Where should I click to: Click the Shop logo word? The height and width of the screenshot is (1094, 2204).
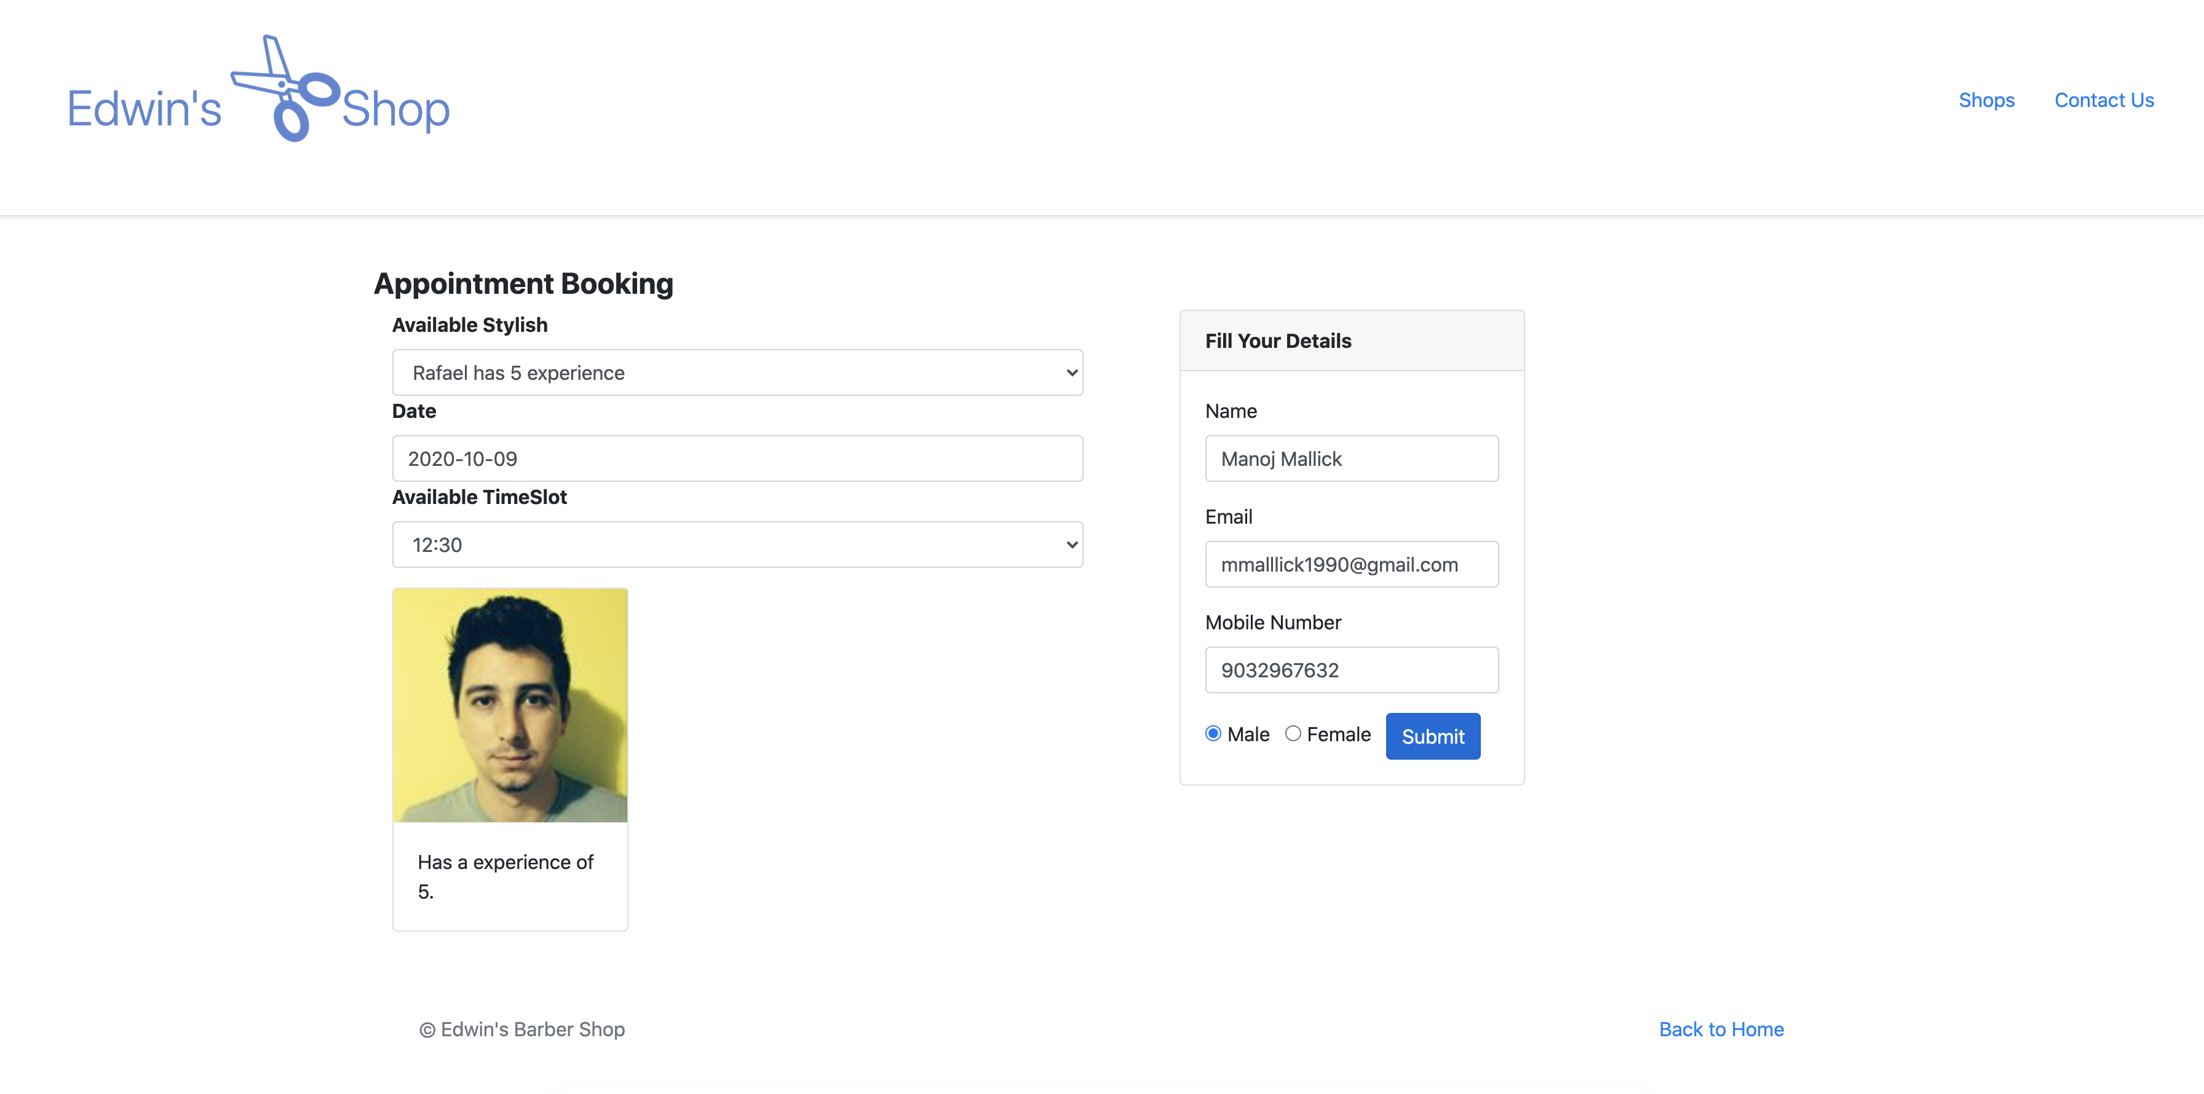pos(395,109)
